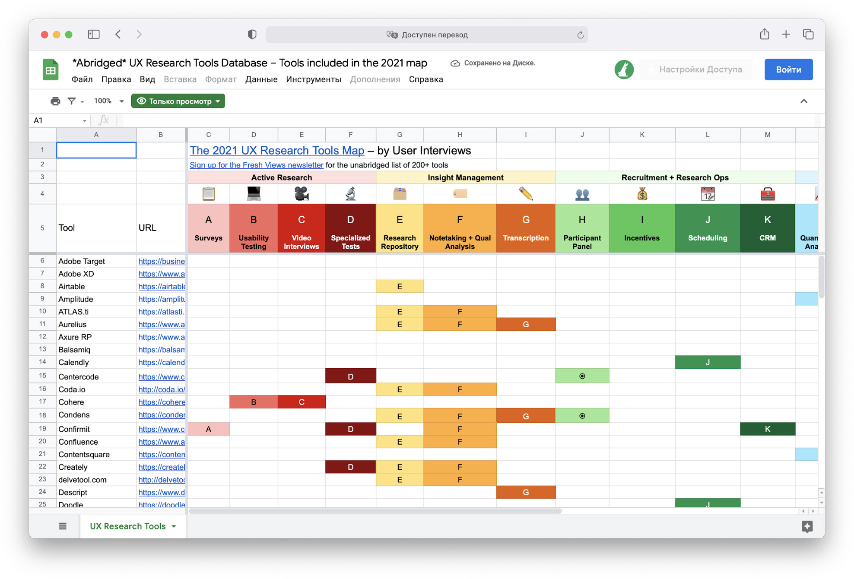Click the Incentives money bag icon
854x579 pixels.
pyautogui.click(x=642, y=194)
